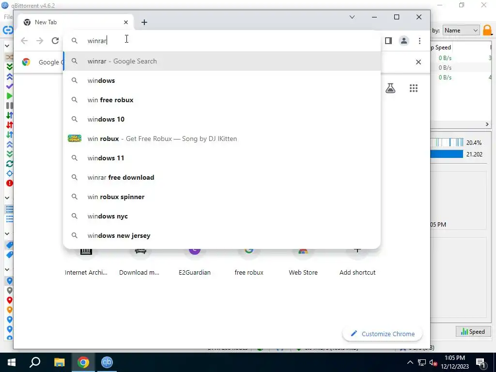496x372 pixels.
Task: Click blue torrent progress bar in qBittorrent
Action: [x=447, y=154]
